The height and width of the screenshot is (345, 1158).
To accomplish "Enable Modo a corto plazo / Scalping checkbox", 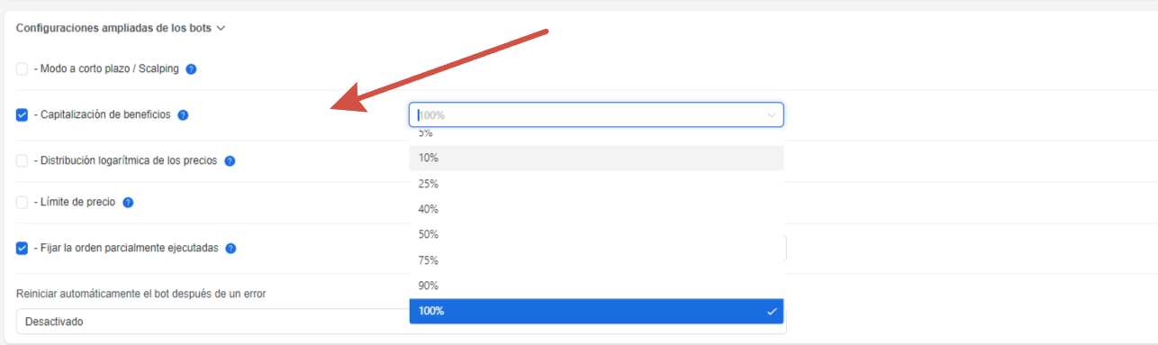I will click(x=22, y=68).
